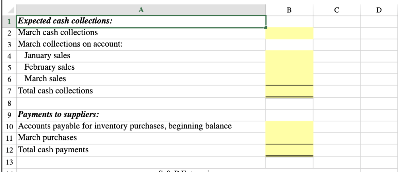Select row 2 header
The image size is (398, 172).
[x=10, y=33]
